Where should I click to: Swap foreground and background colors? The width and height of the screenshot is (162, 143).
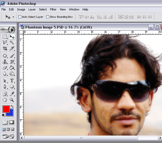click(x=12, y=106)
